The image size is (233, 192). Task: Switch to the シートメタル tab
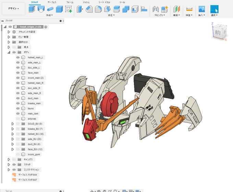pyautogui.click(x=104, y=2)
